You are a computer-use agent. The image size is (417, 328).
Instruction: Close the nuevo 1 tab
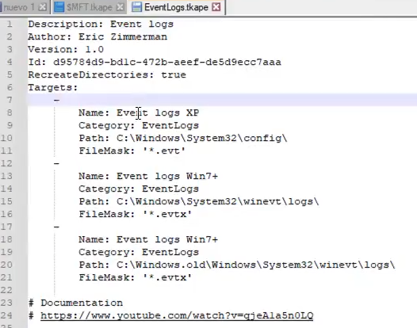point(43,7)
